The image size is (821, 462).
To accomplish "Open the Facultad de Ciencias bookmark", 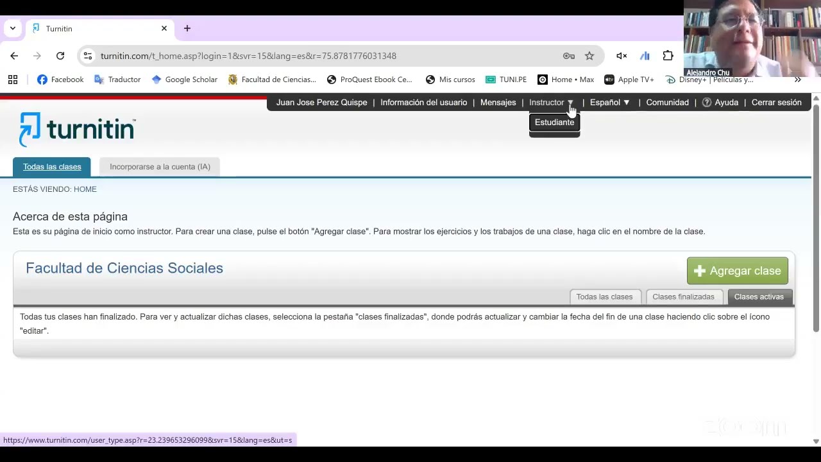I will (x=272, y=80).
